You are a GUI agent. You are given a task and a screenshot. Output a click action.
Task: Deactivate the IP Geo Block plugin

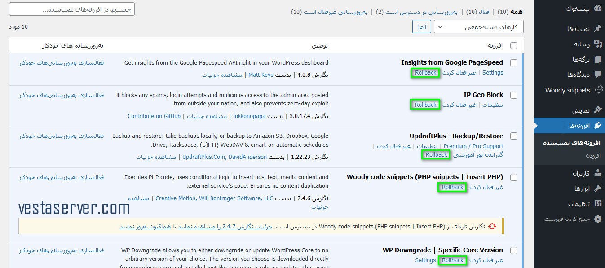[x=459, y=105]
